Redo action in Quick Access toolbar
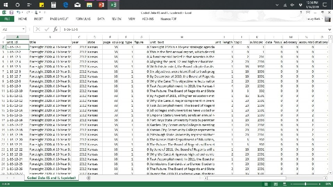Image resolution: width=333 pixels, height=187 pixels. click(28, 12)
